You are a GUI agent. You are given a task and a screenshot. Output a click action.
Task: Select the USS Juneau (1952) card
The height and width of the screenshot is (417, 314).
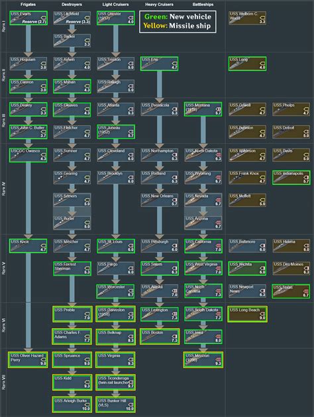coord(116,132)
